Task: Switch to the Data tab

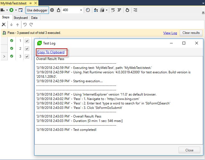Action: pos(34,18)
